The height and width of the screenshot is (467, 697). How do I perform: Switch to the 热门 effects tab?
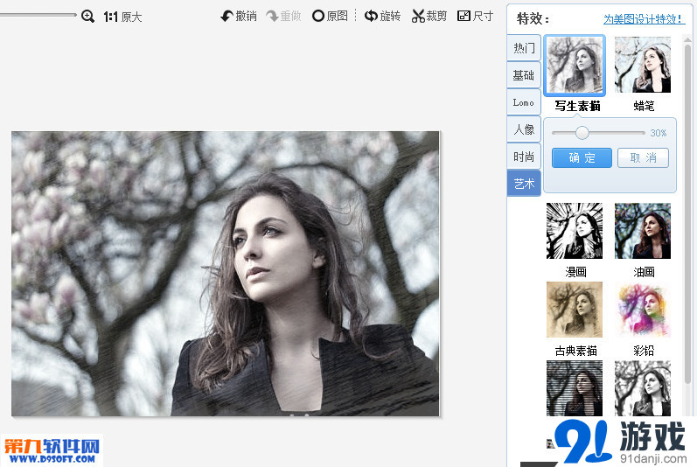(524, 47)
